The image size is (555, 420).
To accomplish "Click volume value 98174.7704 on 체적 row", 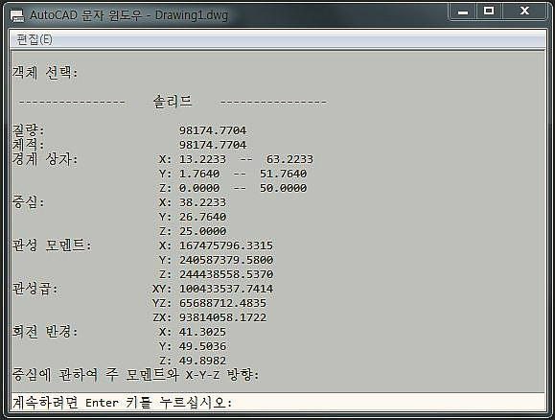I will (213, 145).
